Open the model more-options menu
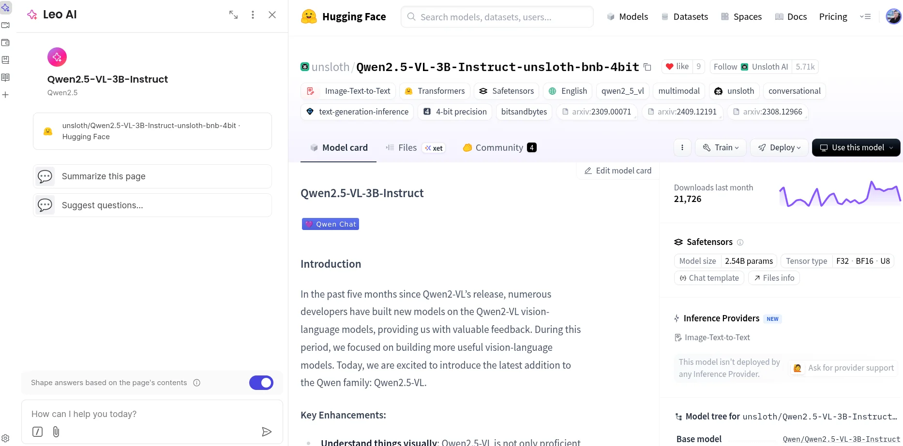 (682, 147)
